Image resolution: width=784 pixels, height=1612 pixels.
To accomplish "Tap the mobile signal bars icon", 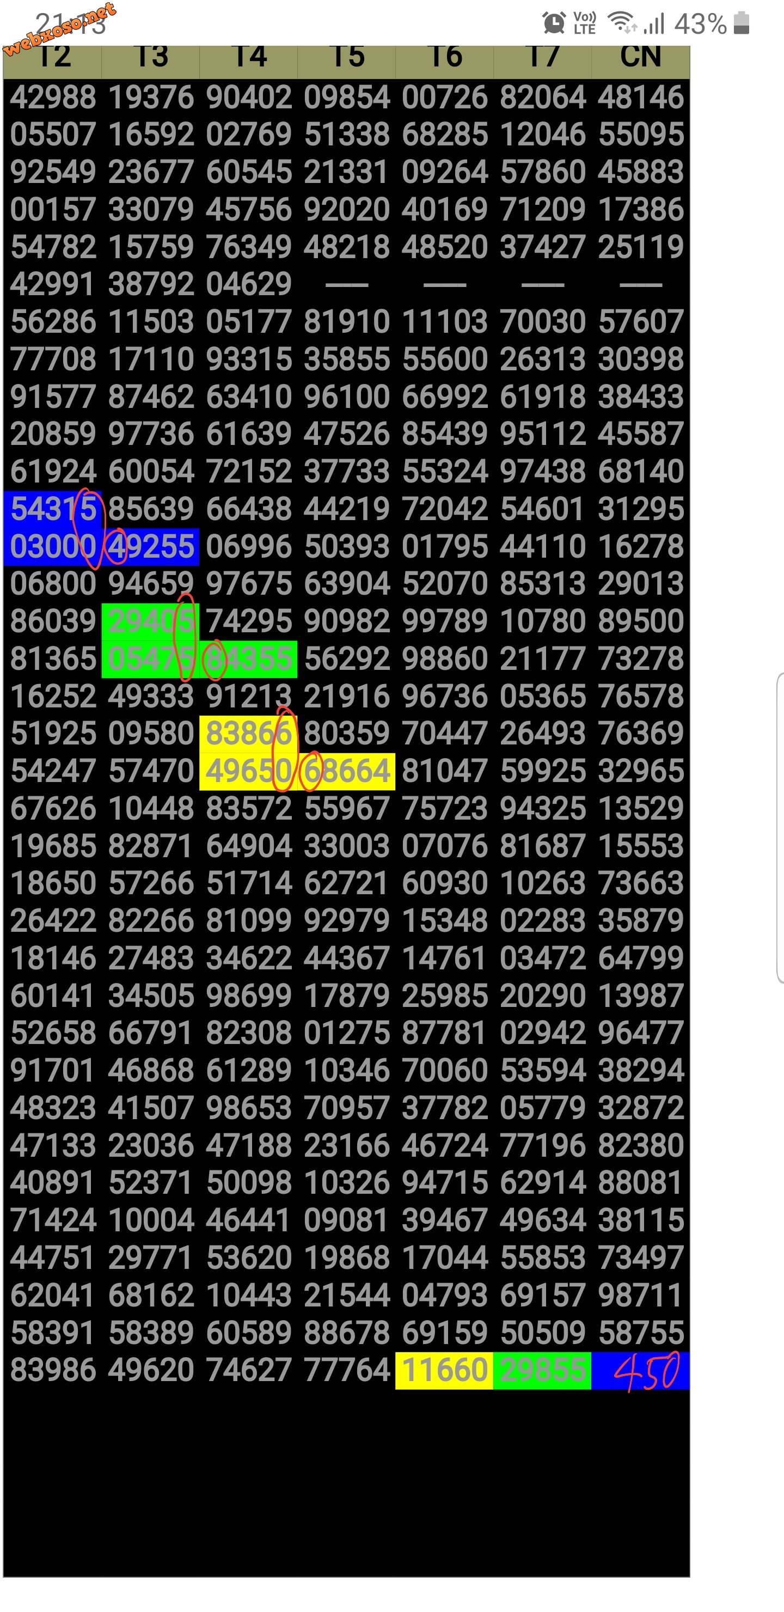I will (x=654, y=24).
